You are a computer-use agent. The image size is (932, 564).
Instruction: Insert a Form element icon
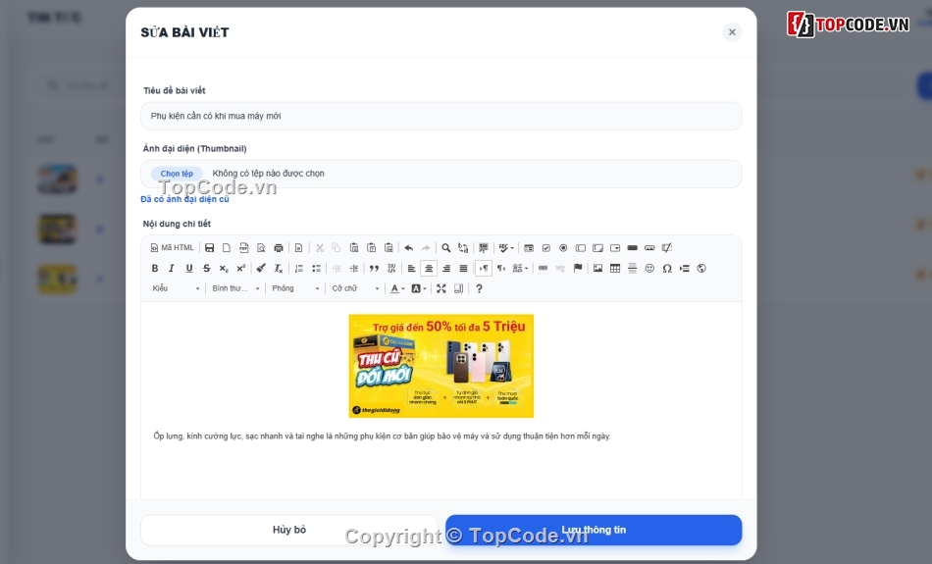[529, 248]
